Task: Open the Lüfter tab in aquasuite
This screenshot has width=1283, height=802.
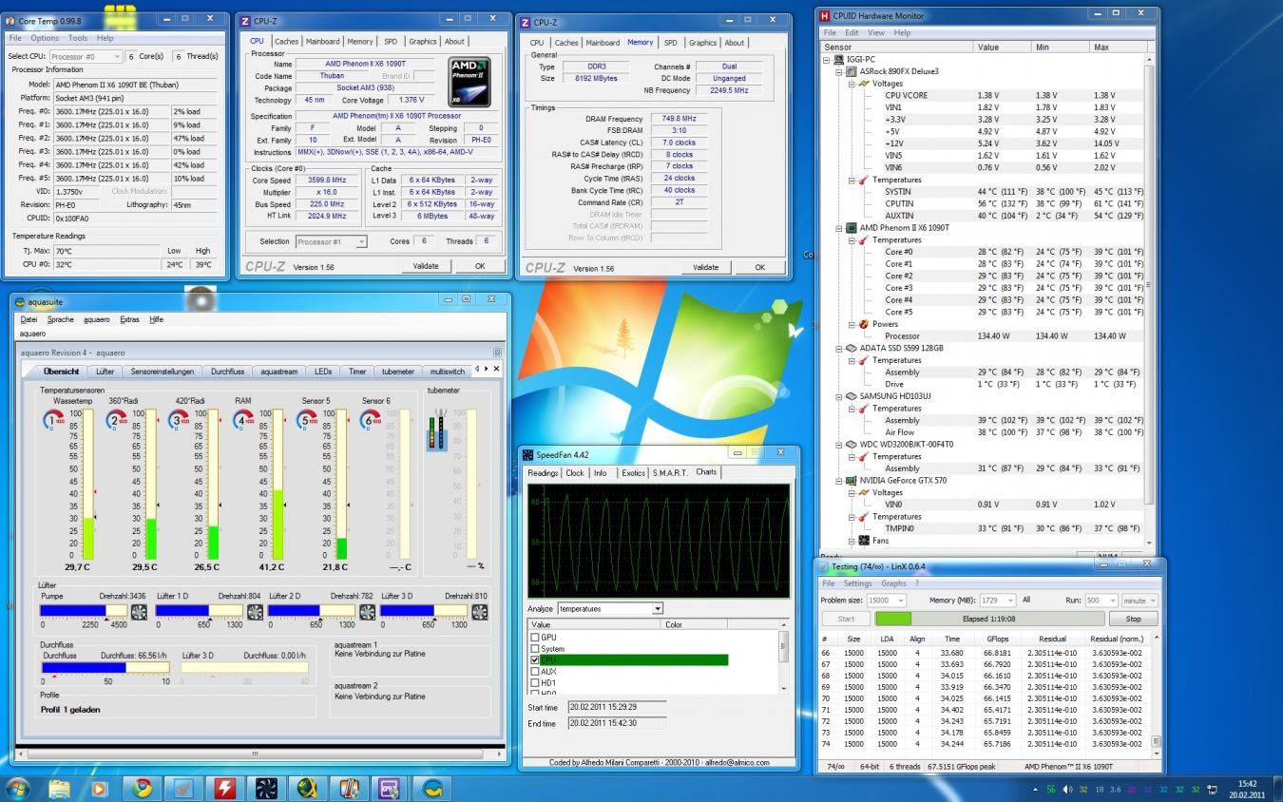Action: coord(105,372)
